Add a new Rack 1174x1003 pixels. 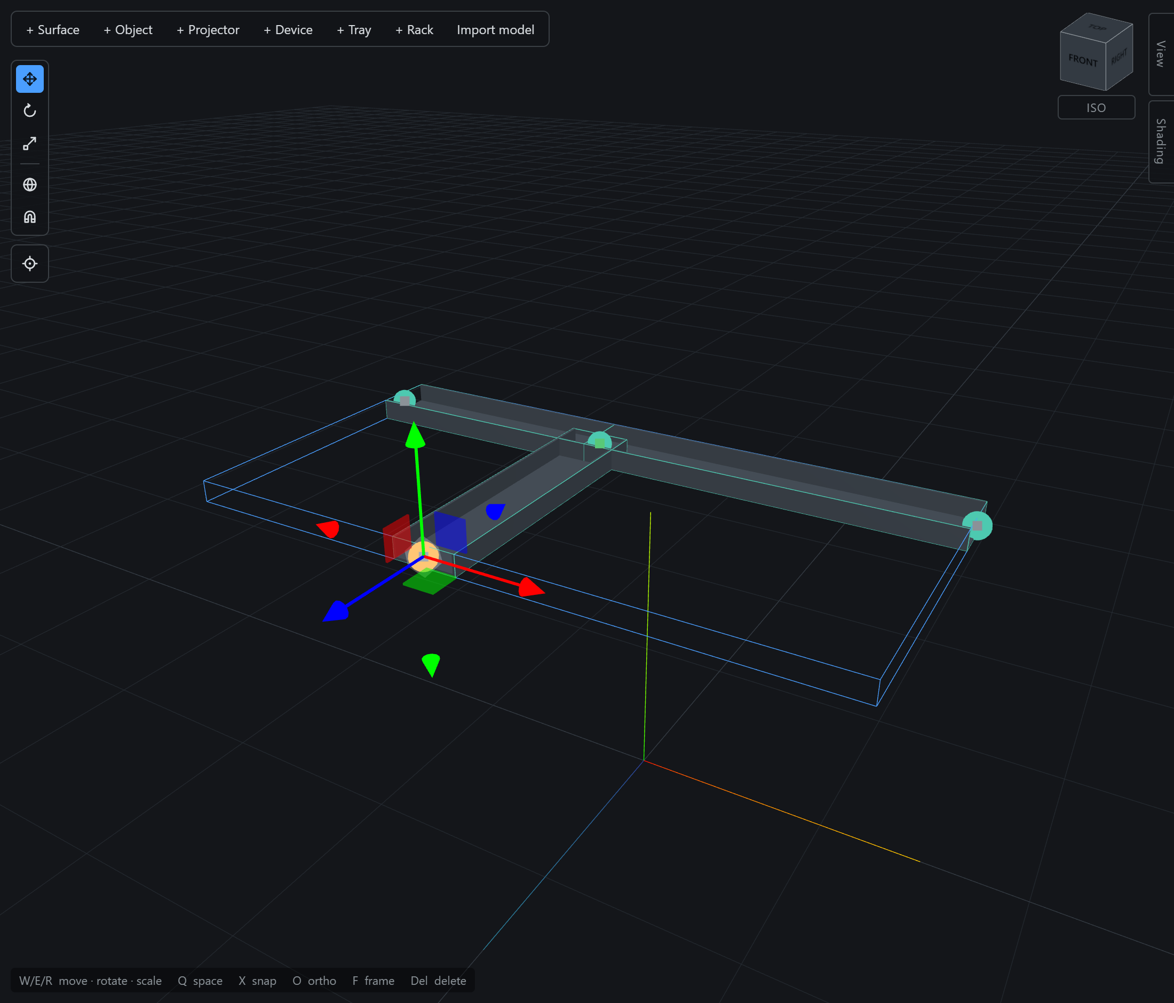point(414,29)
